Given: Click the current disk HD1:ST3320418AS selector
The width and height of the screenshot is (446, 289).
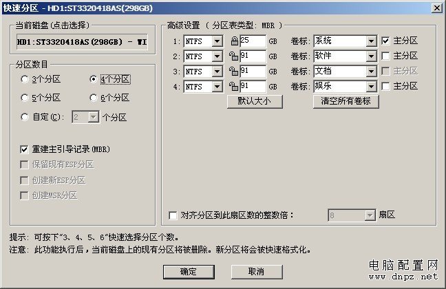Looking at the screenshot, I should 82,42.
